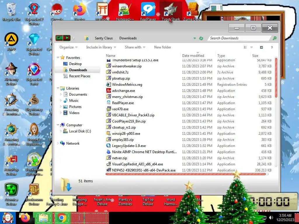The width and height of the screenshot is (299, 224).
Task: Open the view options dropdown arrow
Action: 251,48
